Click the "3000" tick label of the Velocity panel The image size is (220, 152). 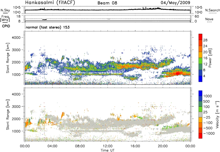(16, 106)
